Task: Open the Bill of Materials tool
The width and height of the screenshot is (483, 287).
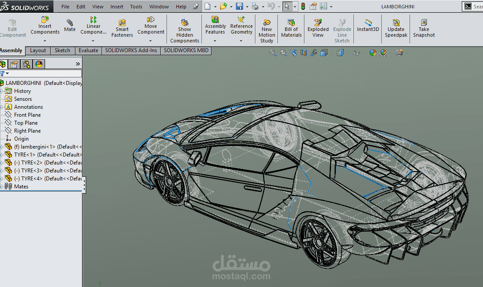Action: coord(291,28)
